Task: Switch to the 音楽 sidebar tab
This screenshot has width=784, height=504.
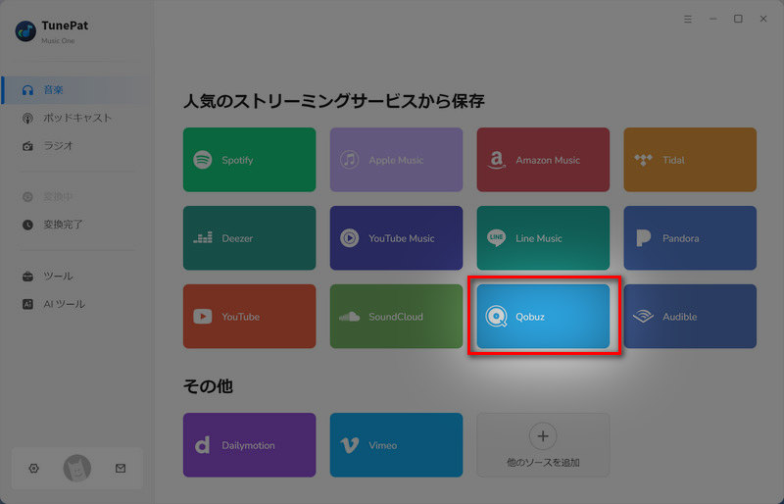Action: point(76,90)
